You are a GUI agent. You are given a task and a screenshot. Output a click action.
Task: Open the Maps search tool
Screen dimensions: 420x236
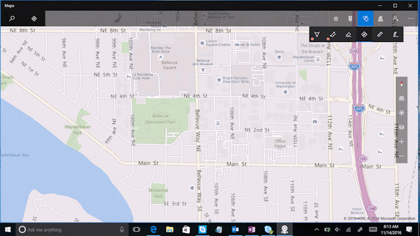[x=12, y=18]
